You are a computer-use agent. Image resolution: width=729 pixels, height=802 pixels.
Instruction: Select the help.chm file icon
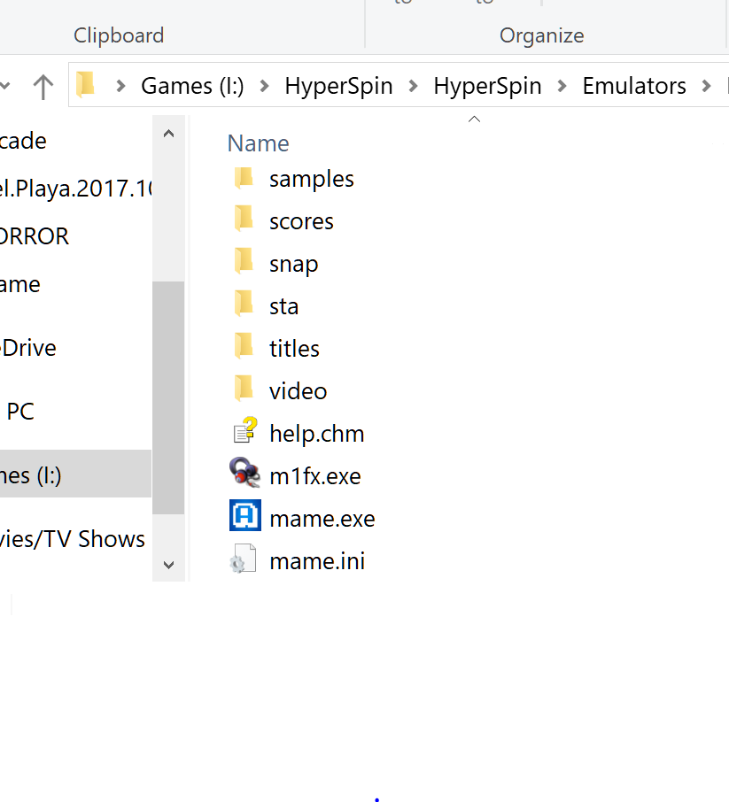pos(245,430)
